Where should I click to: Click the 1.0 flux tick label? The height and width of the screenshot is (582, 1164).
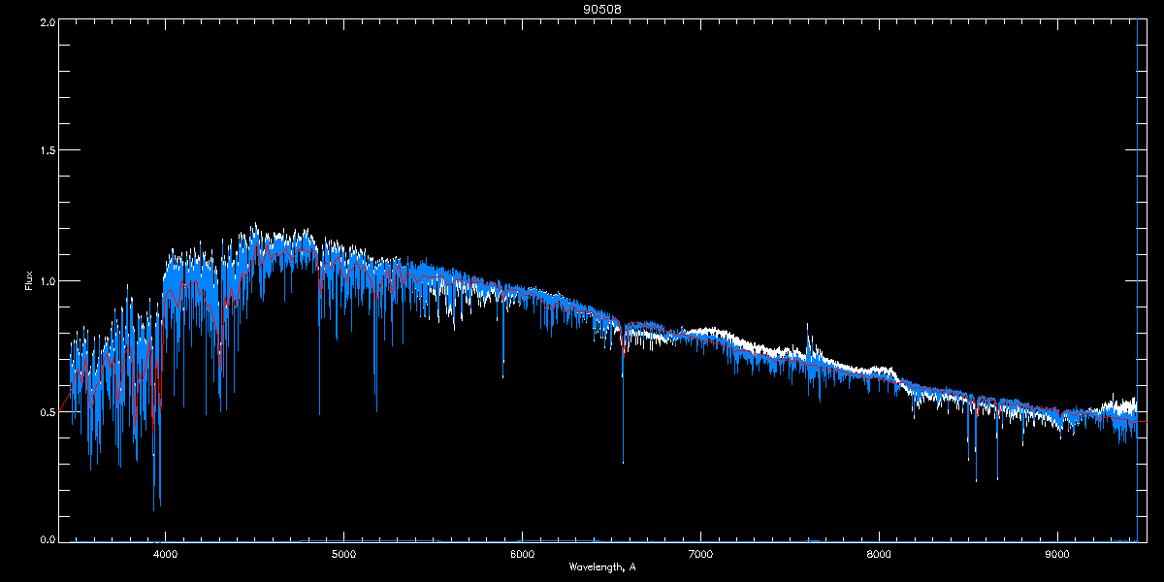[47, 281]
